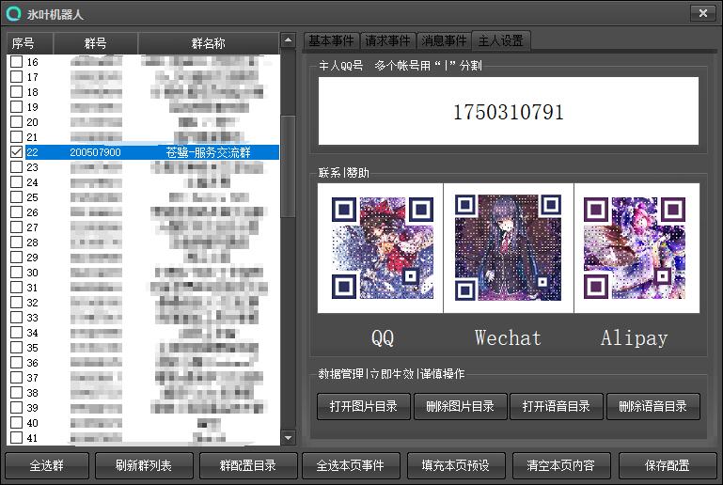723x485 pixels.
Task: Uncheck the selected row 22 checkbox
Action: 17,152
